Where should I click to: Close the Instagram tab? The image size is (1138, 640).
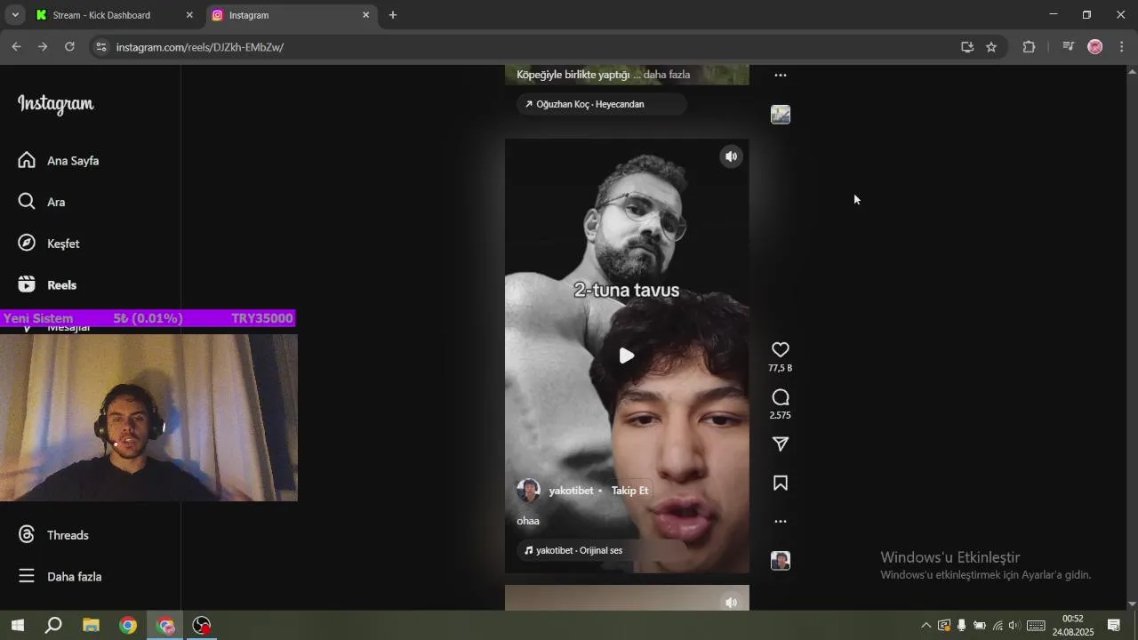(365, 15)
